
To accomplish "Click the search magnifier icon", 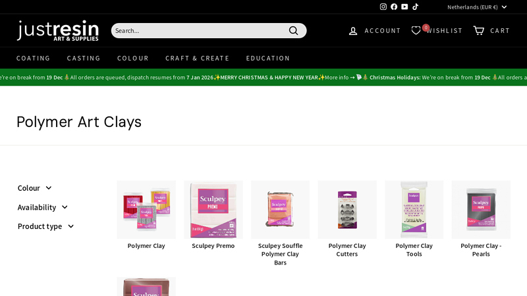I will pyautogui.click(x=294, y=30).
